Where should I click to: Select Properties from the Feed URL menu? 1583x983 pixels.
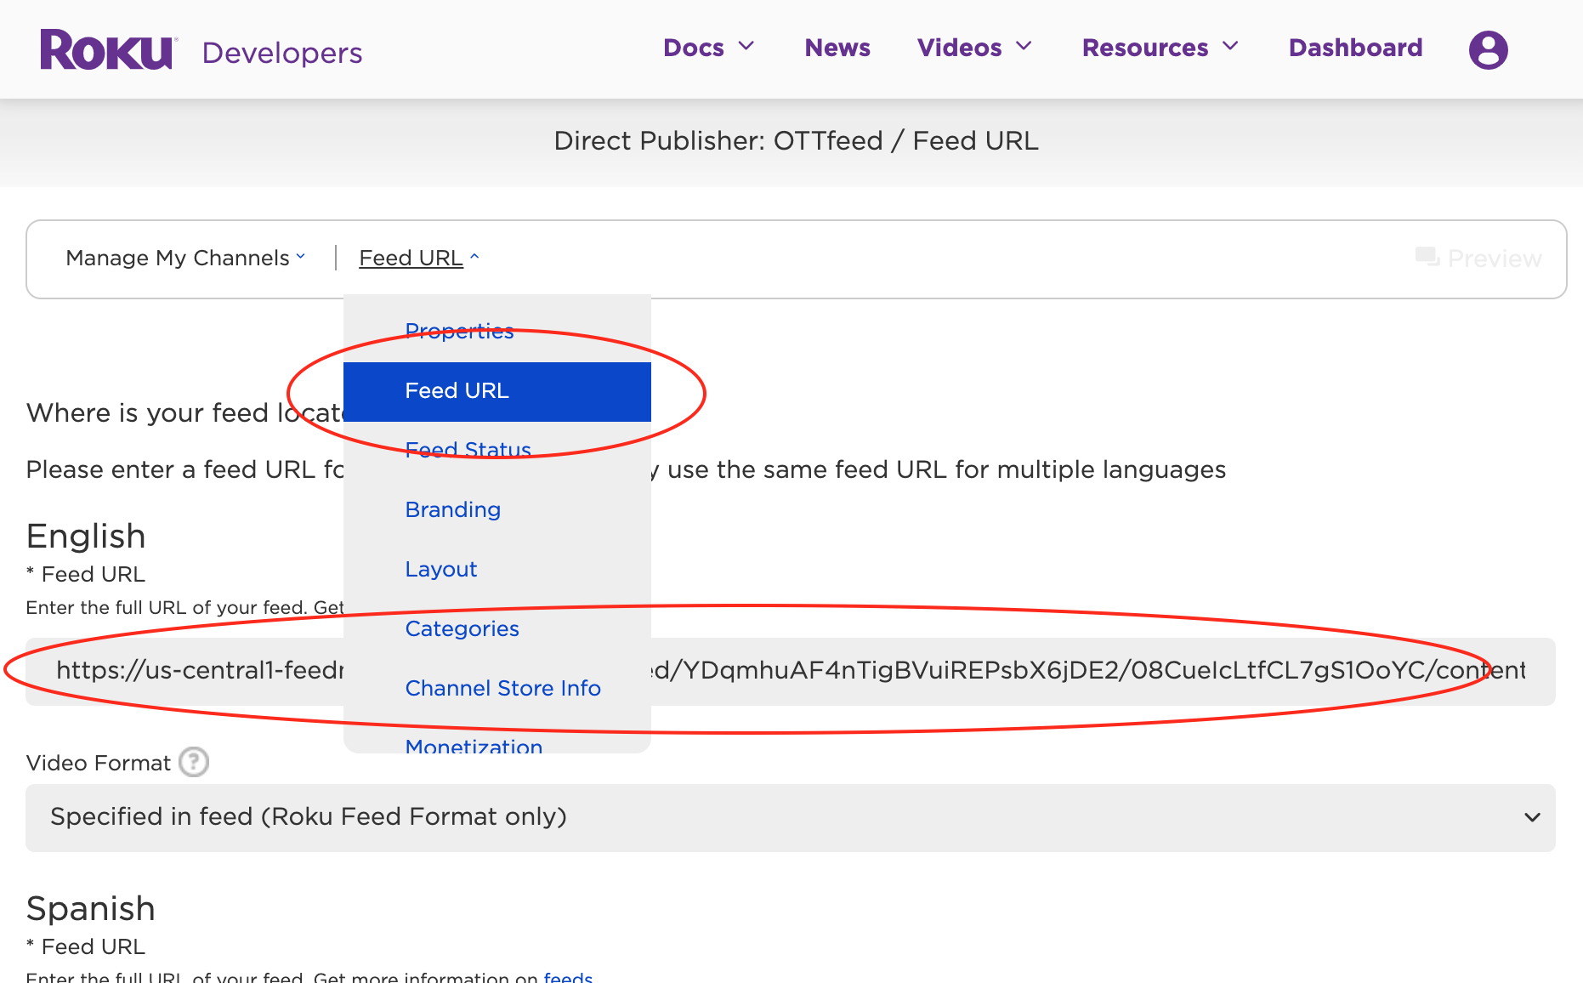click(459, 331)
